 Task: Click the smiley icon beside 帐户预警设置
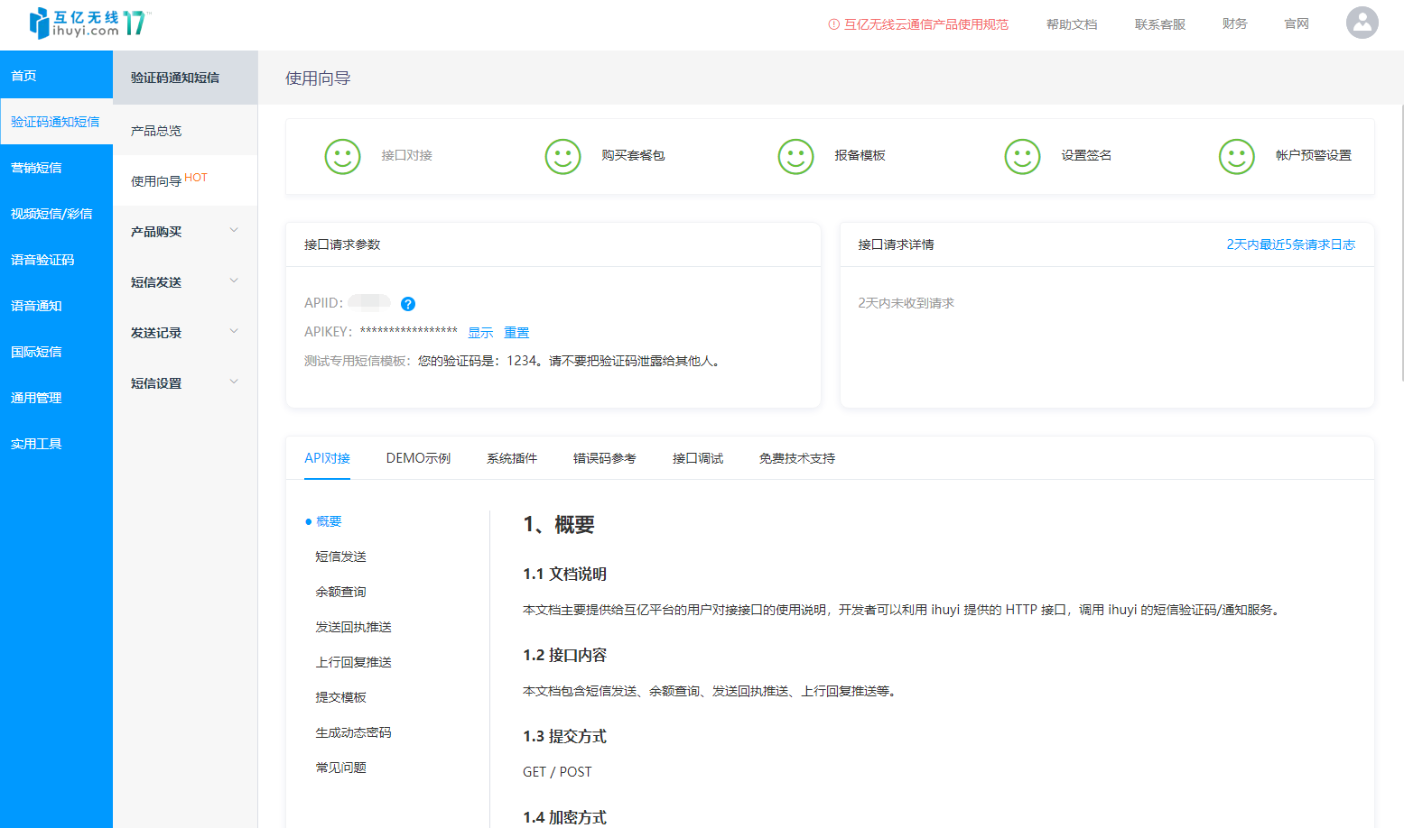(1236, 156)
